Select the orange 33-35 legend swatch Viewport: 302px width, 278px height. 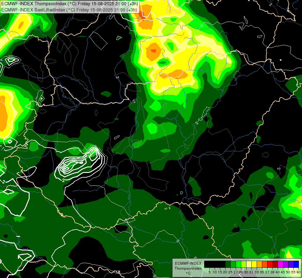259,264
